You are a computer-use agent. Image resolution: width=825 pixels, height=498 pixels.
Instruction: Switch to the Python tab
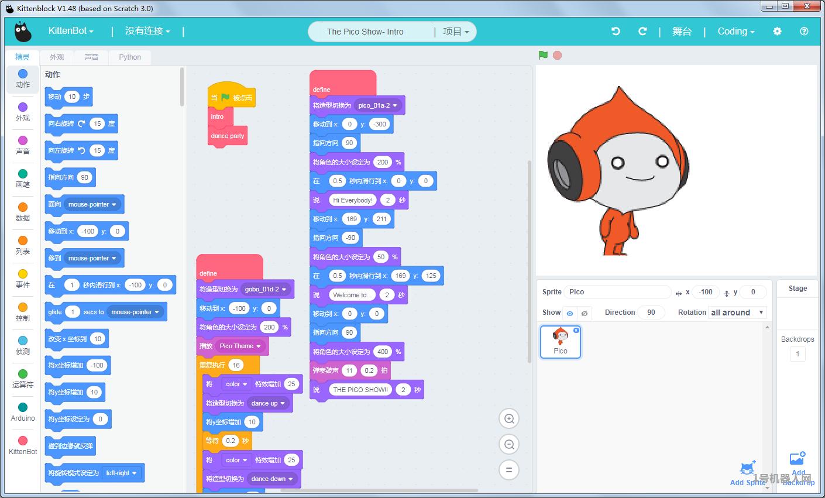pos(130,57)
